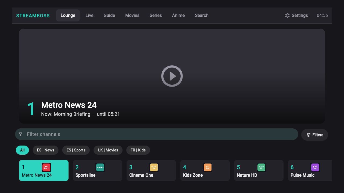344x193 pixels.
Task: Filter by the ES | News chip
Action: [x=46, y=150]
